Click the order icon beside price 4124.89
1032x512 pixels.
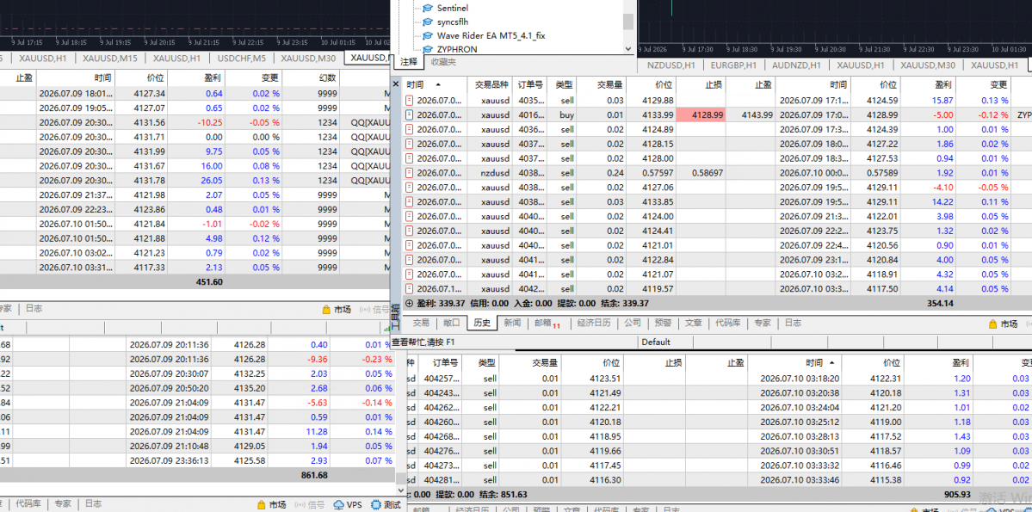410,130
